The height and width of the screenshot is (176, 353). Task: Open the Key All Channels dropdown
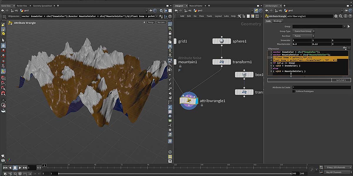tap(338, 172)
